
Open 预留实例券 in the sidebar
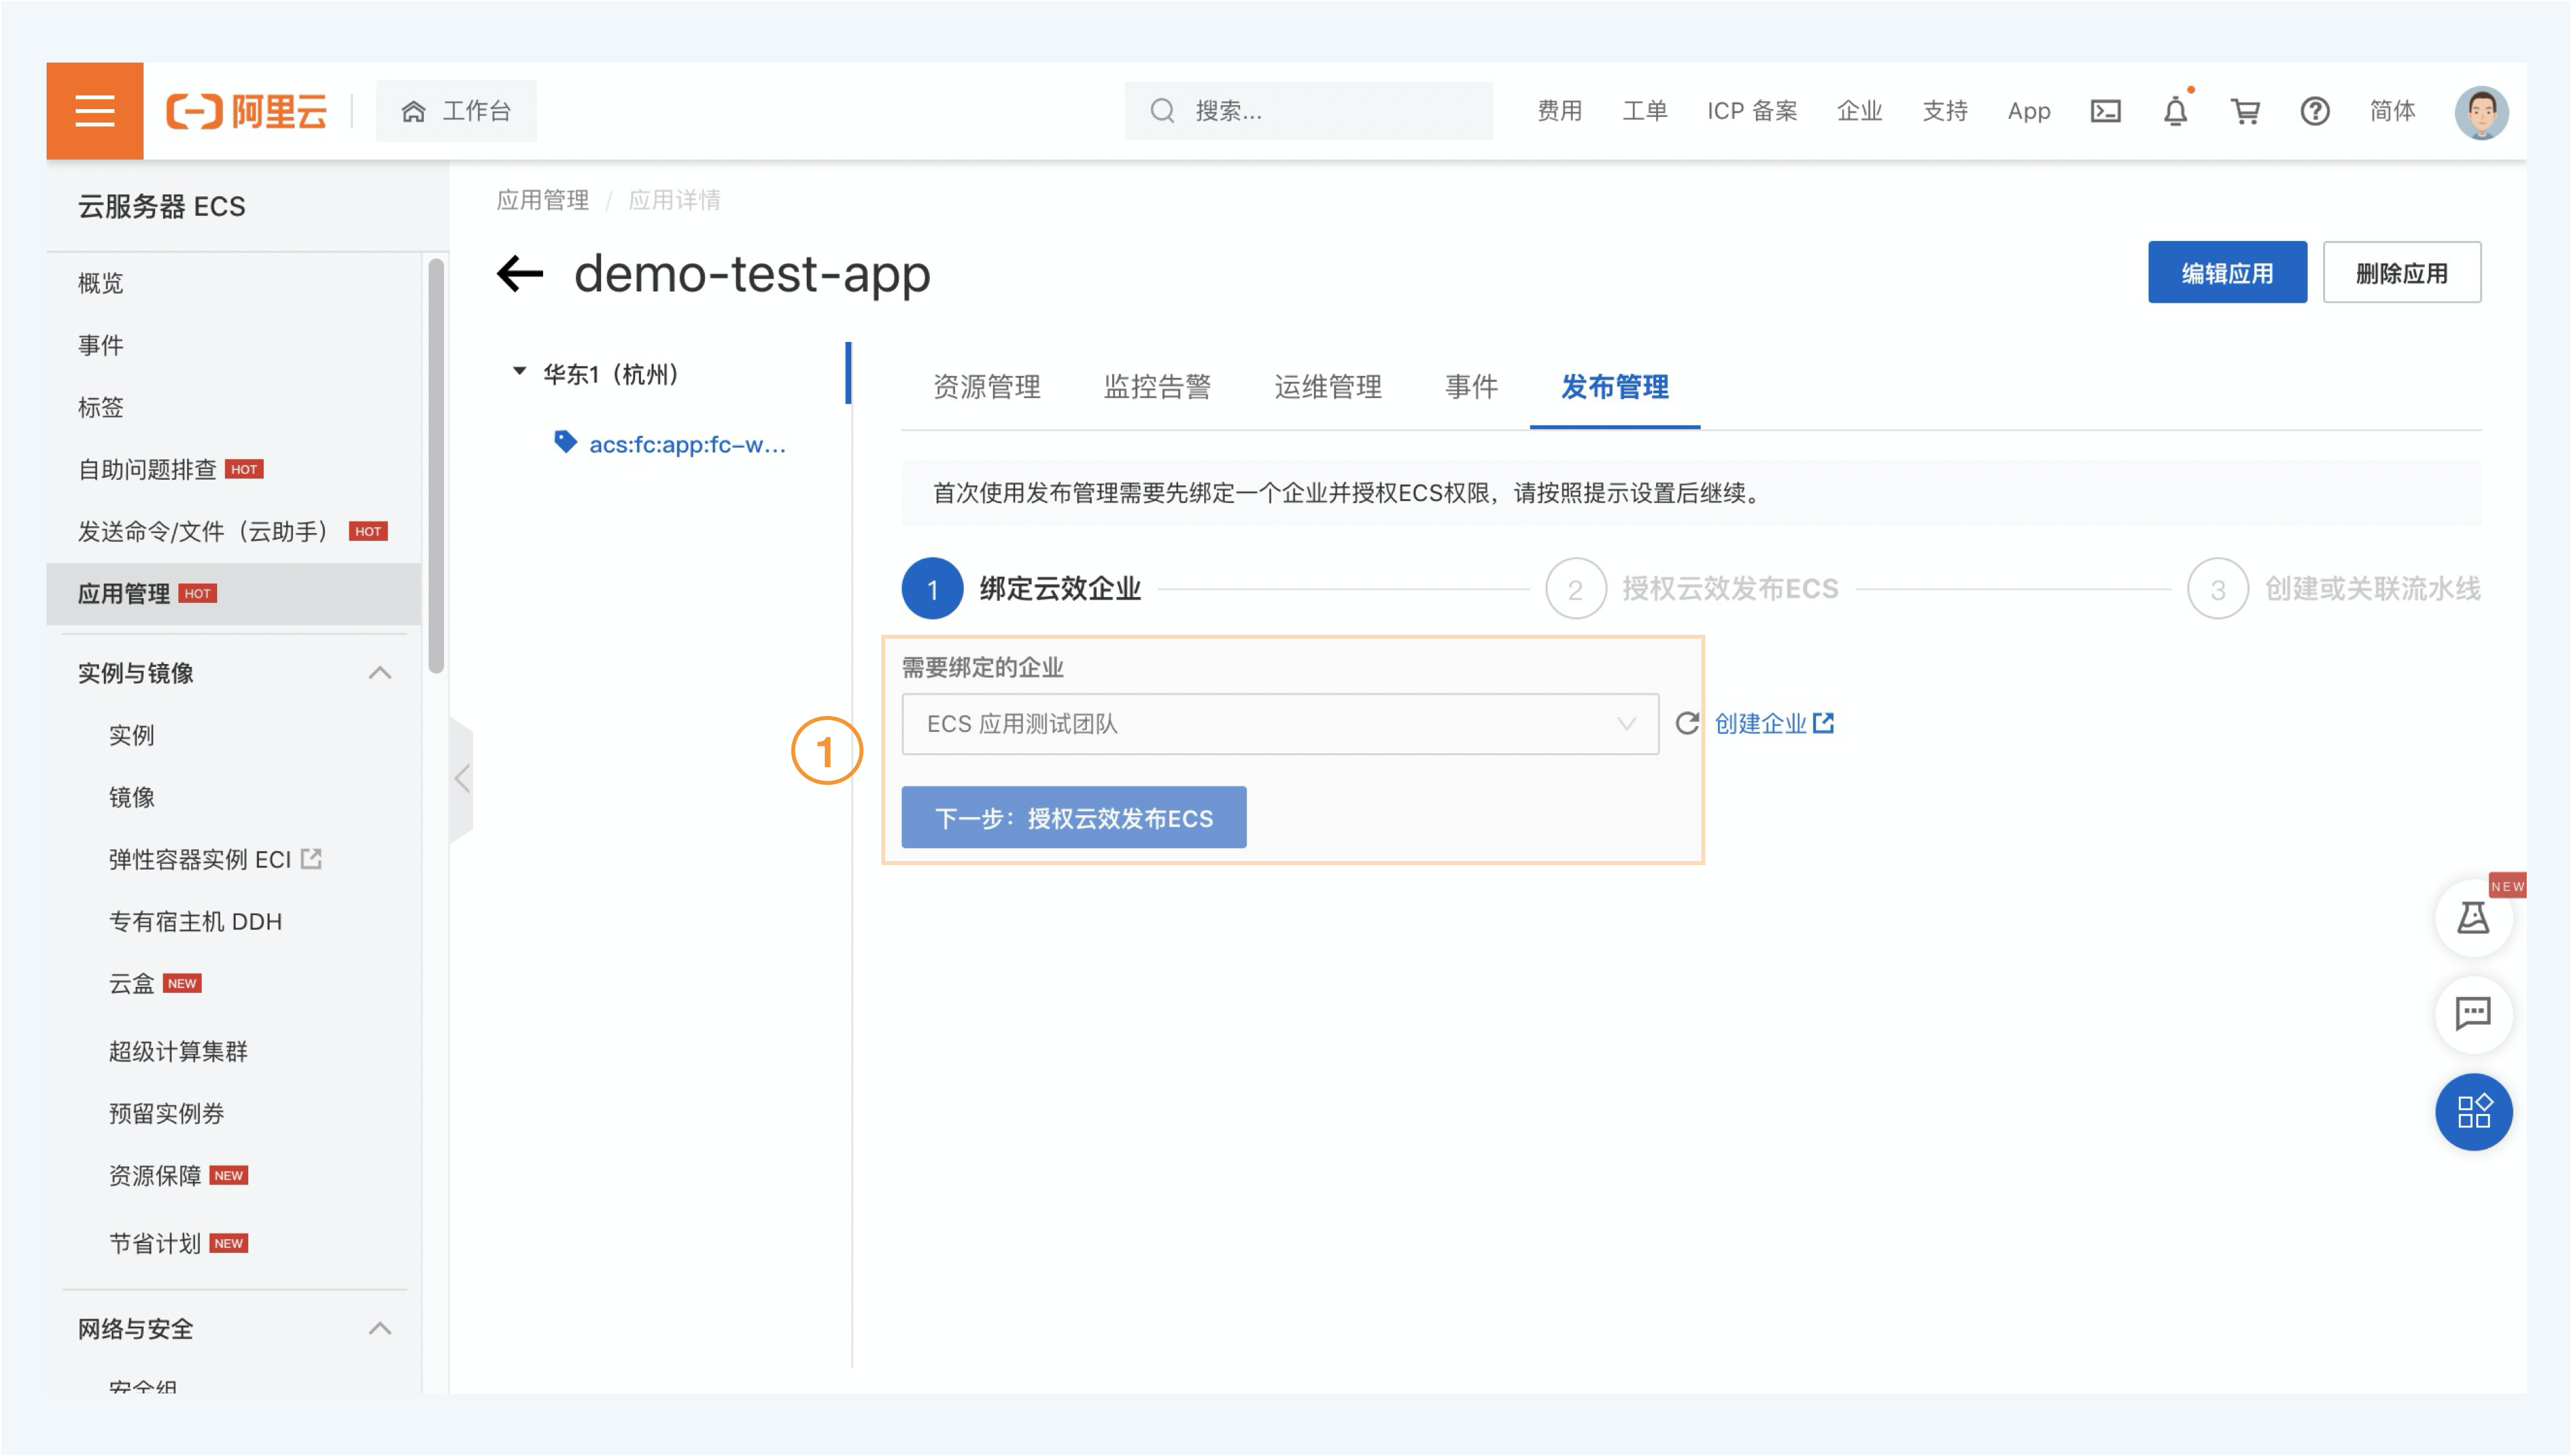pos(167,1113)
